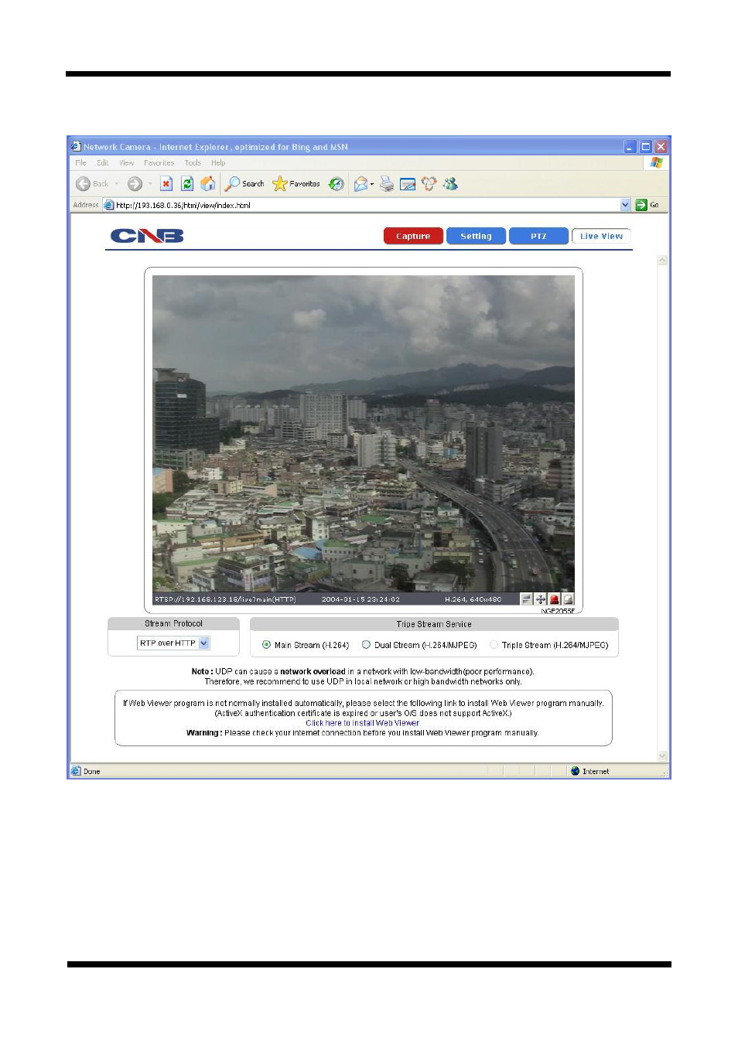738x1044 pixels.
Task: Open the Back button history arrow
Action: coord(117,184)
